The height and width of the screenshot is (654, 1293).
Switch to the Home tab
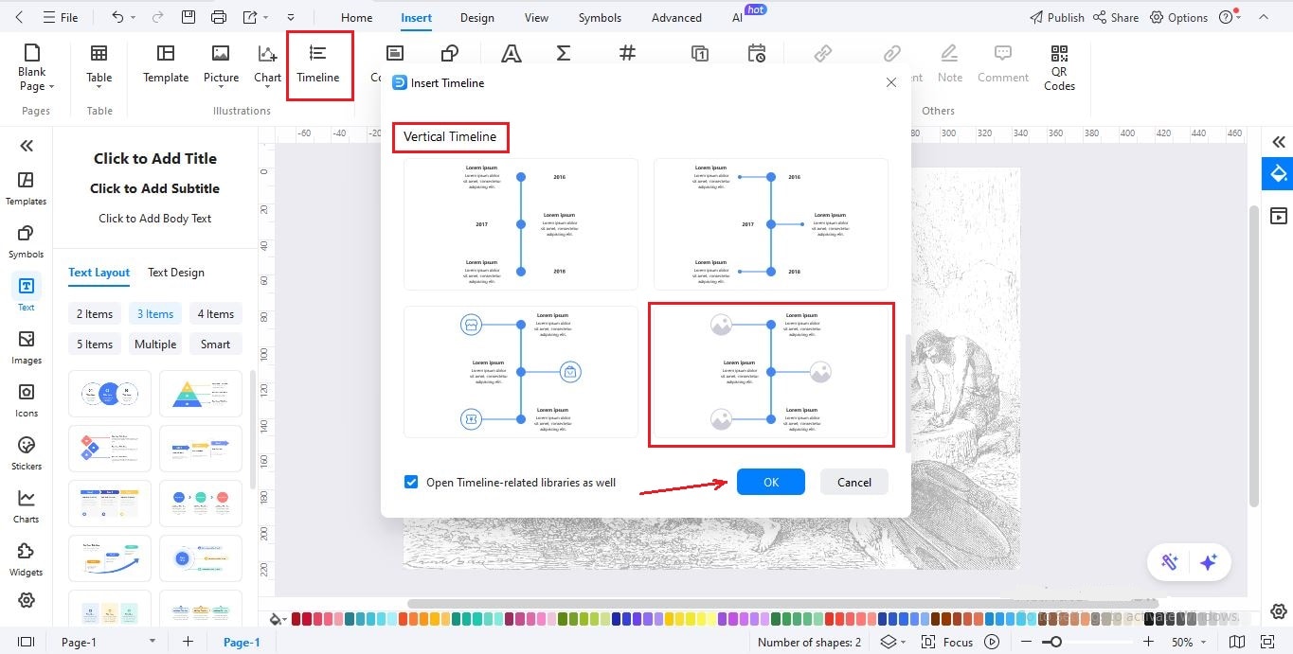[x=356, y=17]
